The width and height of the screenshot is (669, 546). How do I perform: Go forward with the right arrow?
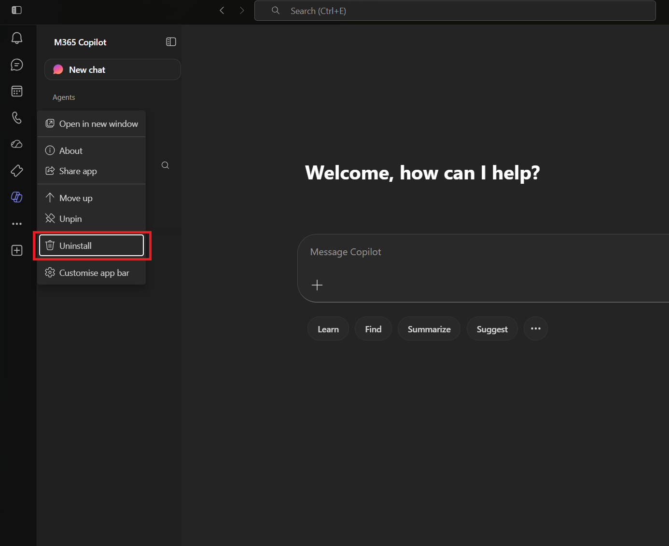click(242, 10)
